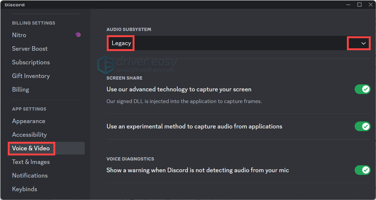This screenshot has width=376, height=200.
Task: Minimize the Discord window
Action: (x=348, y=5)
